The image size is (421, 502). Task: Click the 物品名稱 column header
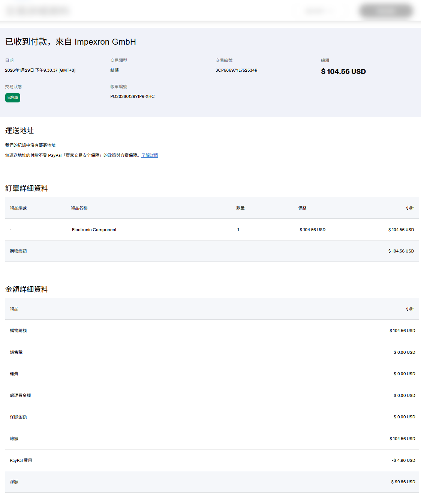point(79,208)
